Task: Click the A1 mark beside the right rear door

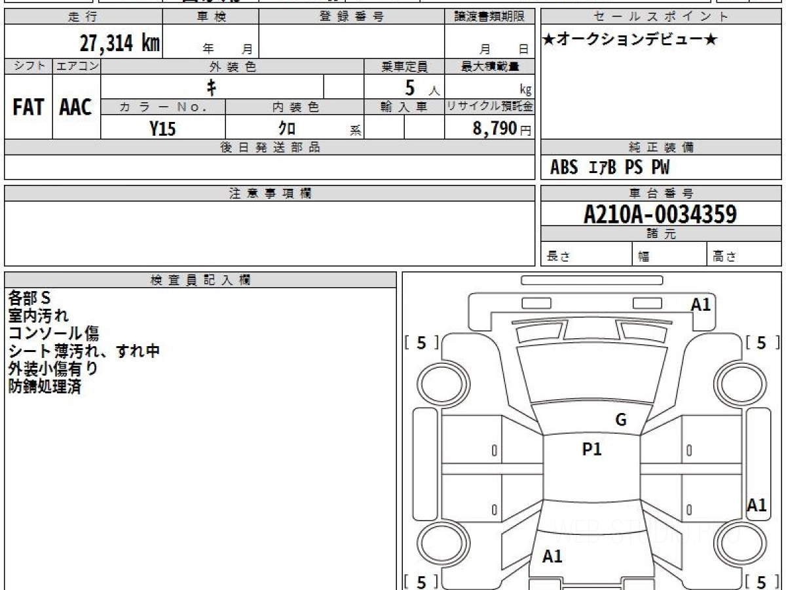Action: click(x=757, y=505)
